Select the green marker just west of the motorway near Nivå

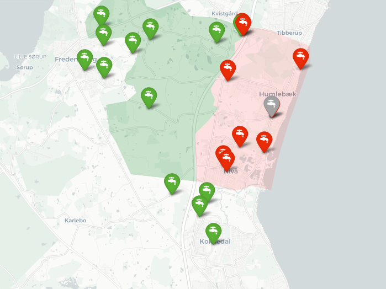tap(172, 183)
